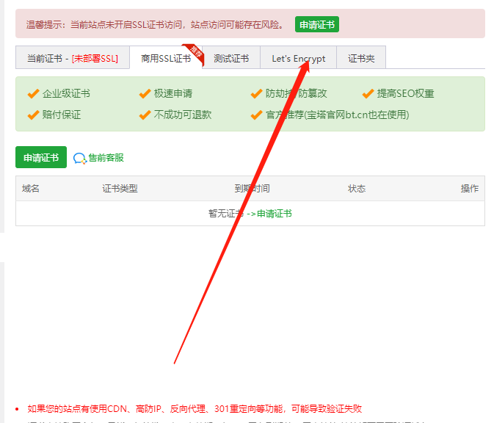Follow the ->申请证书 link in the empty table
The width and height of the screenshot is (494, 423).
269,214
